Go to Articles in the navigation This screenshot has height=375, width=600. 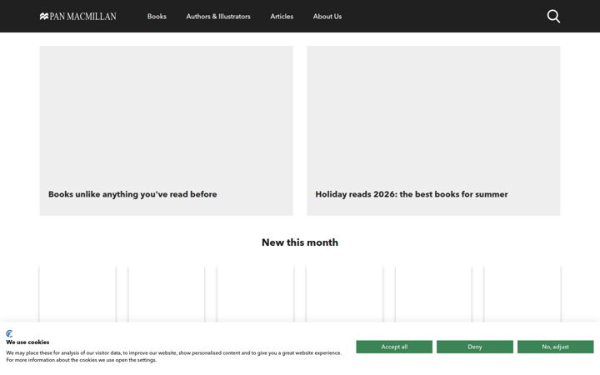[282, 17]
